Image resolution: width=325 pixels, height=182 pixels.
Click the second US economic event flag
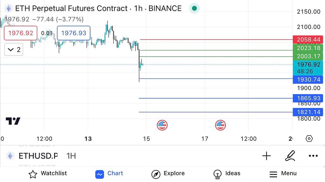(220, 125)
